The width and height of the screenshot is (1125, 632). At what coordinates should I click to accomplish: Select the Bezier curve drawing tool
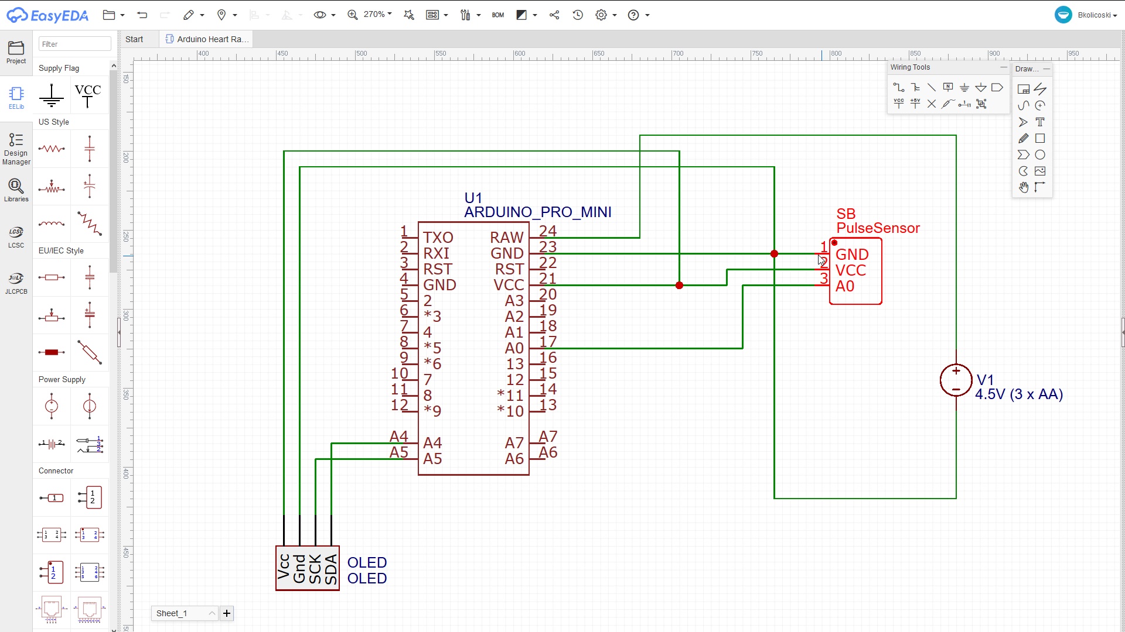[1024, 105]
